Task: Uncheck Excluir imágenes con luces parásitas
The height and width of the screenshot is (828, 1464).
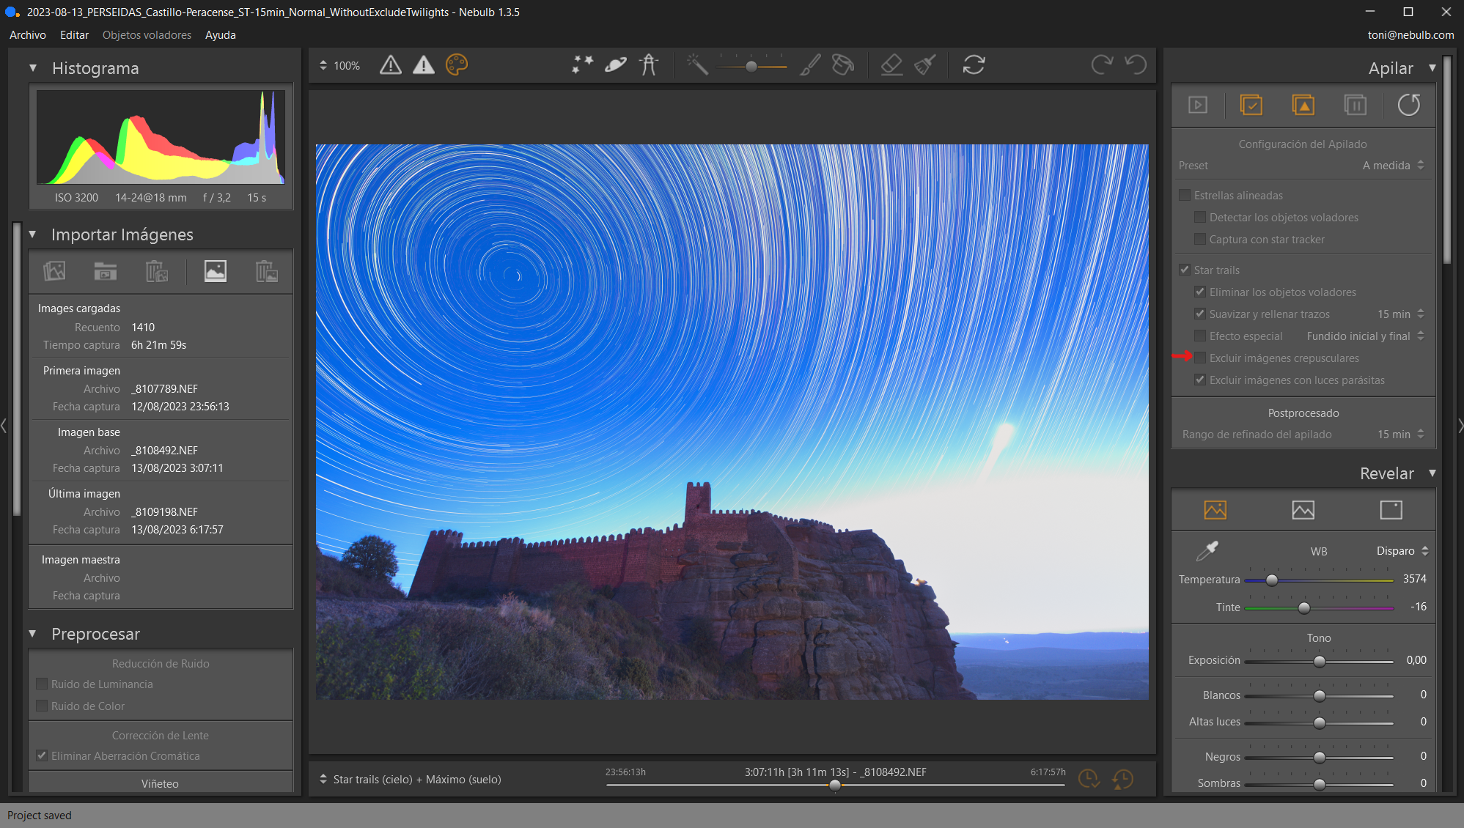Action: click(x=1200, y=380)
